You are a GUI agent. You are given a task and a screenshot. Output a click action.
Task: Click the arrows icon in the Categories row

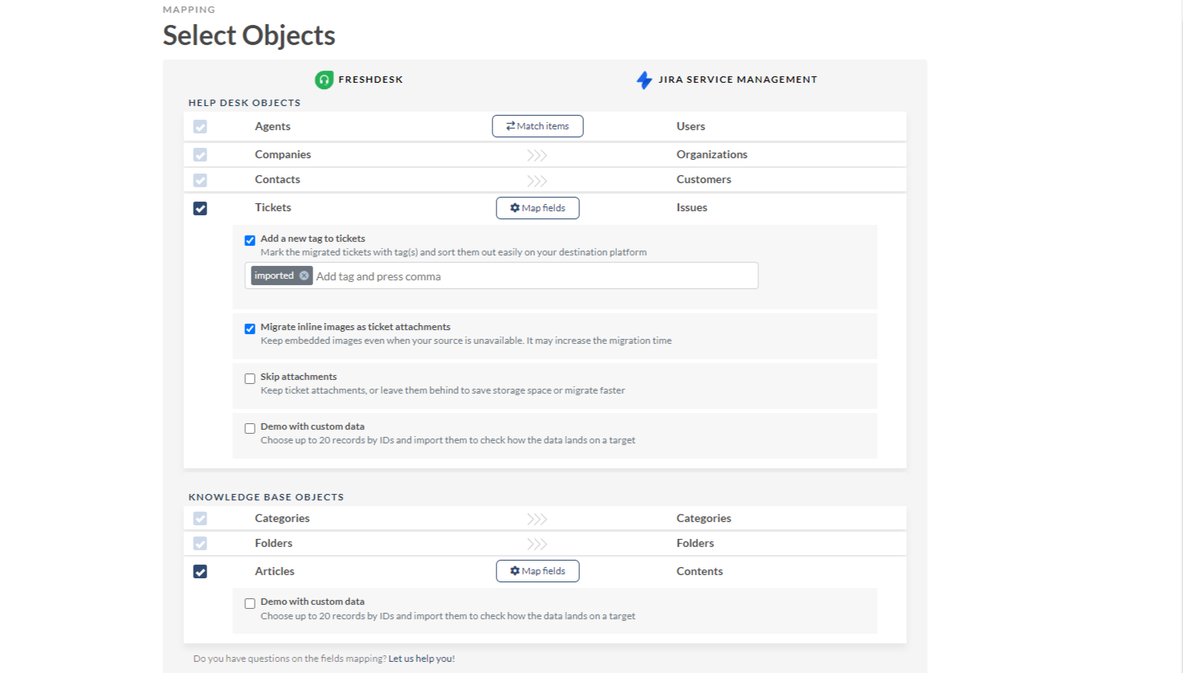[x=537, y=519]
